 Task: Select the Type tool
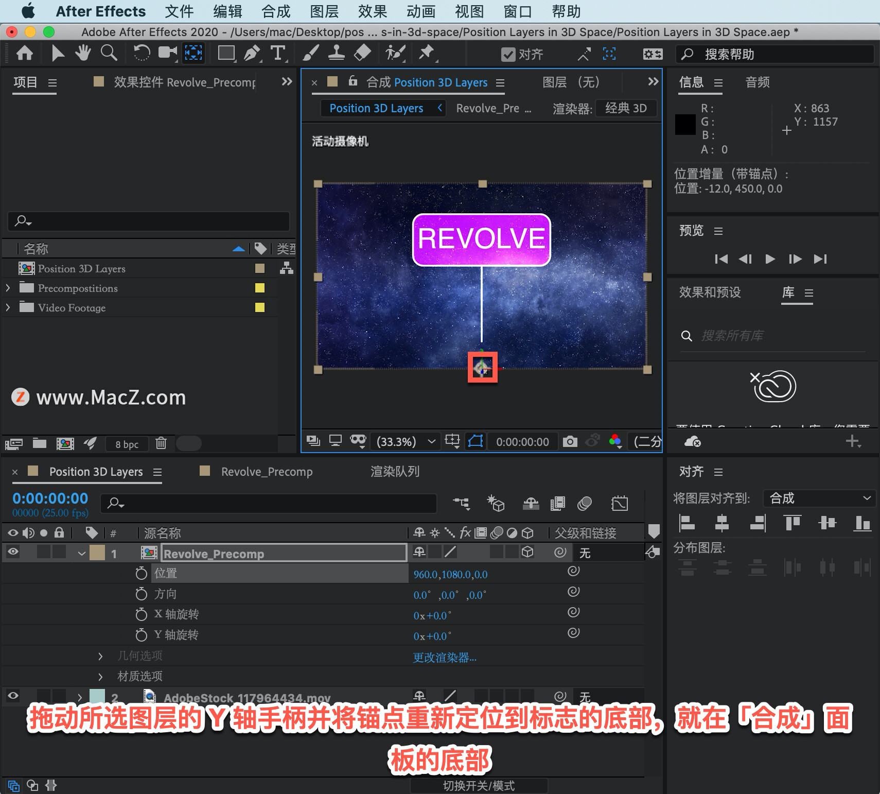click(278, 53)
